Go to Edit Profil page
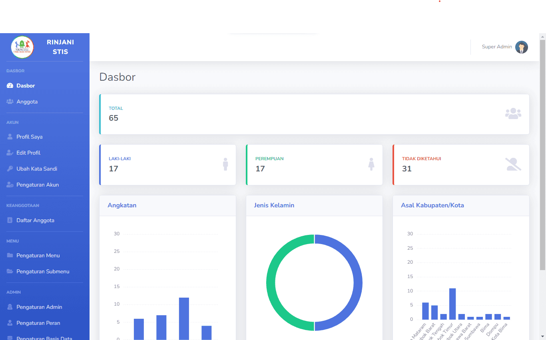This screenshot has height=340, width=546. coord(28,153)
